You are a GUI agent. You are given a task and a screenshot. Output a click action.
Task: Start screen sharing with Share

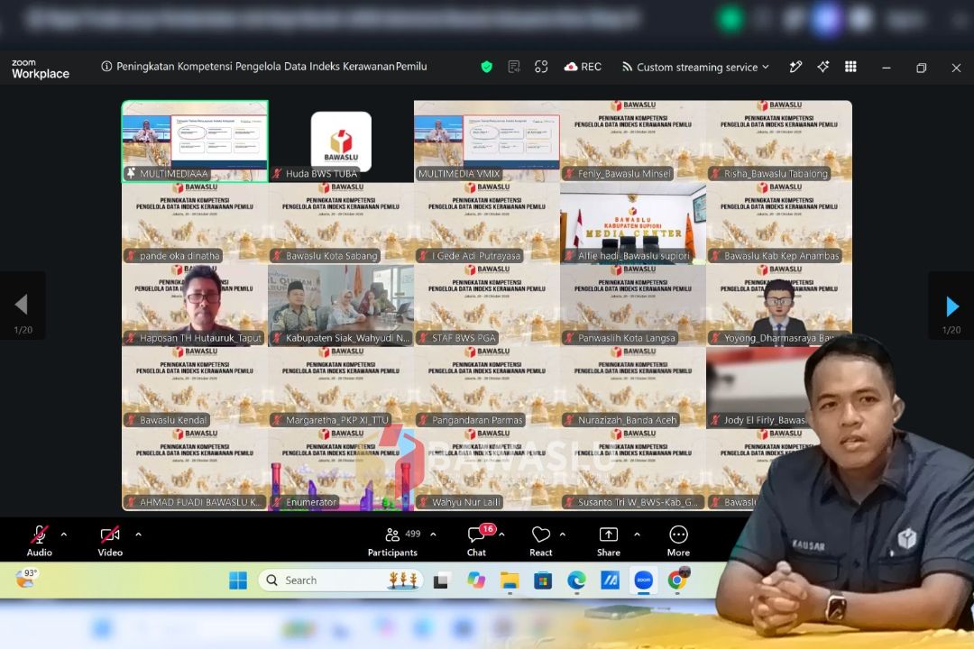608,542
